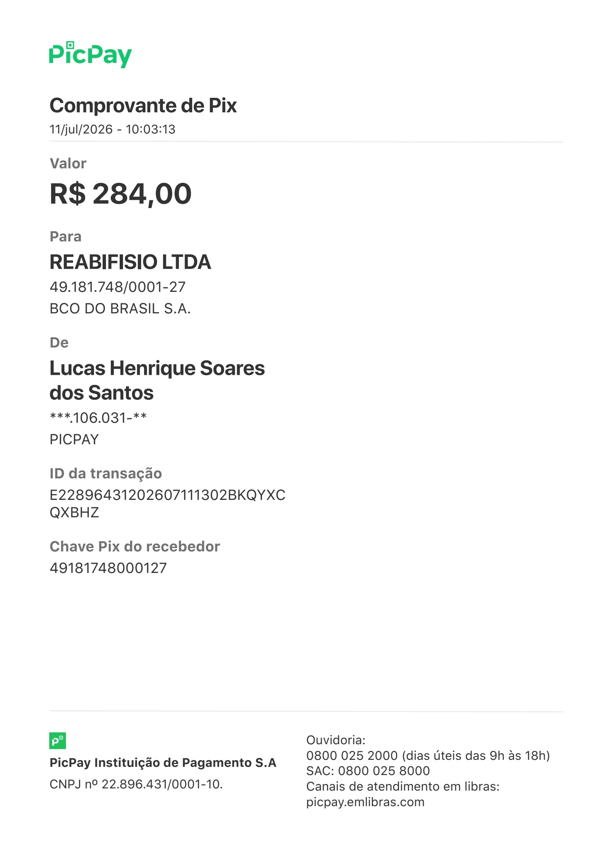This screenshot has height=867, width=612.
Task: Select the CNPJ 49.181.748/0001-27
Action: 117,287
